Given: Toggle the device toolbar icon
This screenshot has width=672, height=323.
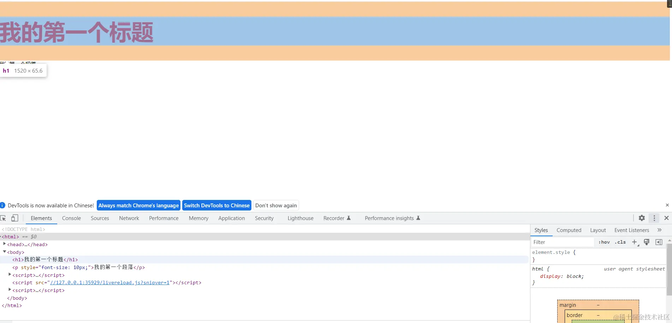Looking at the screenshot, I should [x=14, y=218].
